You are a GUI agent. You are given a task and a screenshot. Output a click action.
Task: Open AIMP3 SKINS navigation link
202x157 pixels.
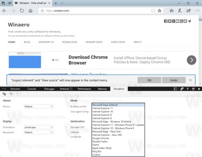tap(118, 42)
